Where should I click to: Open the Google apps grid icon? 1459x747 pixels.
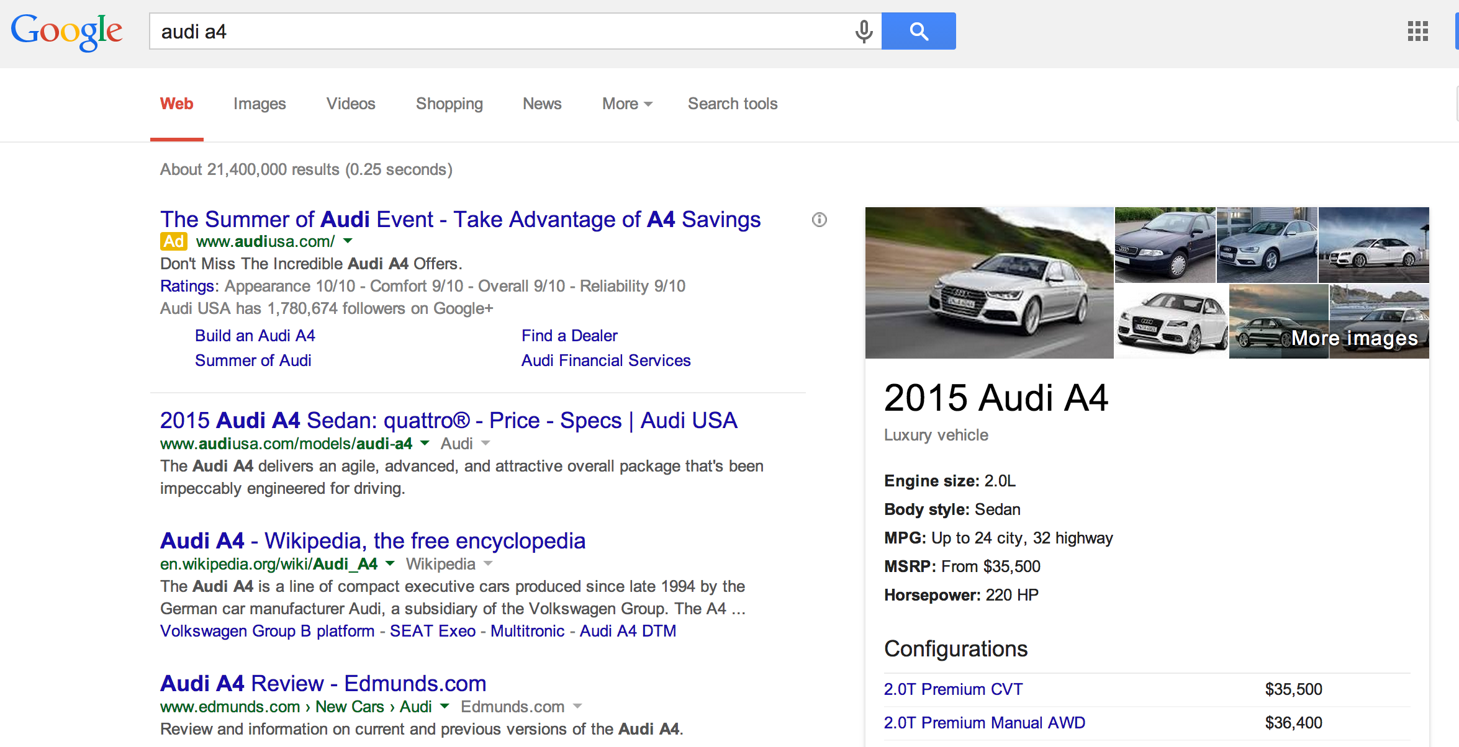pos(1417,31)
